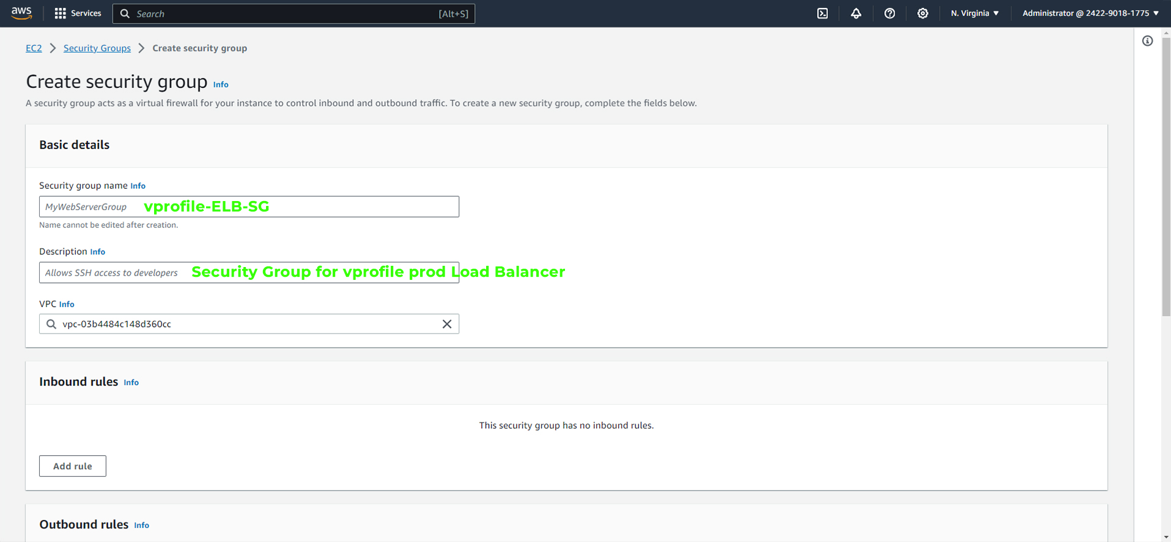Open Info beside Security group name
1171x542 pixels.
[138, 186]
